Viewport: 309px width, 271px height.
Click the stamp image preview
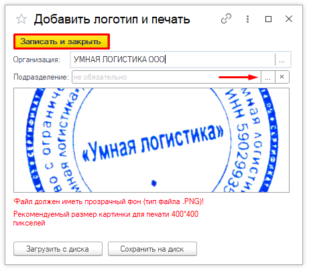151,140
